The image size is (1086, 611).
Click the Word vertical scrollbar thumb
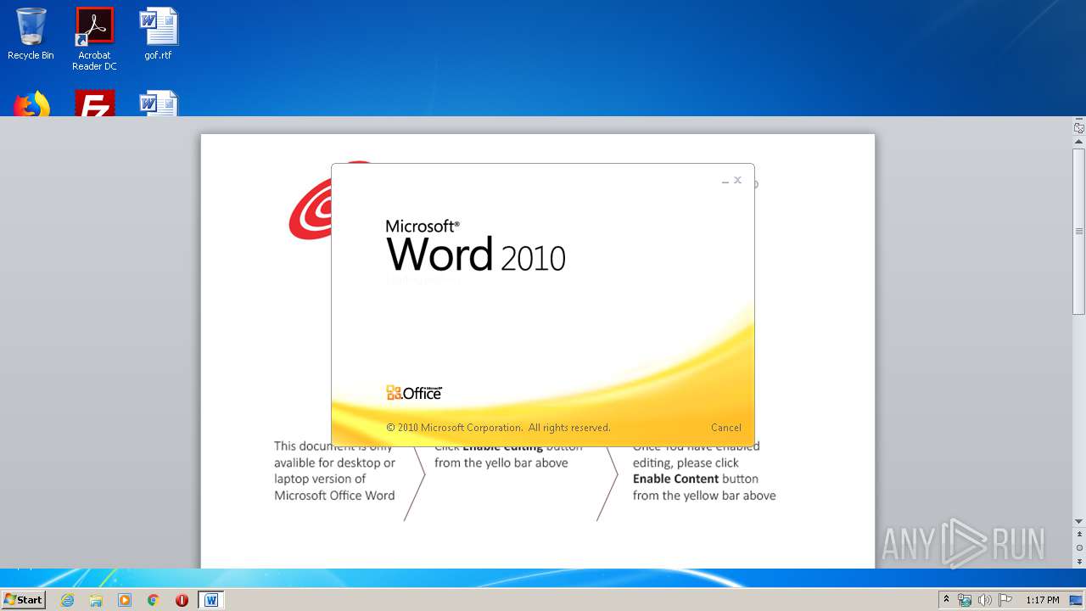1079,231
